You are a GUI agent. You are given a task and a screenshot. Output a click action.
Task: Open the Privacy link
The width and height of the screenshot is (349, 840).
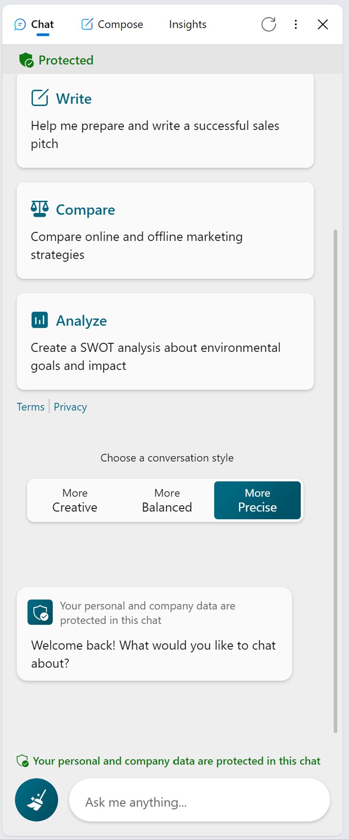(x=70, y=407)
